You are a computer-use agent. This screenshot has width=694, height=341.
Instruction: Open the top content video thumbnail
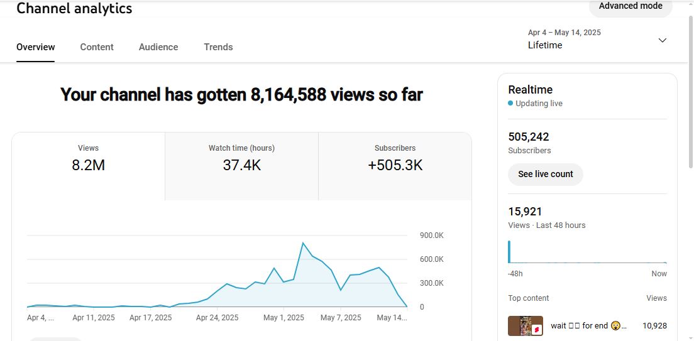coord(525,326)
